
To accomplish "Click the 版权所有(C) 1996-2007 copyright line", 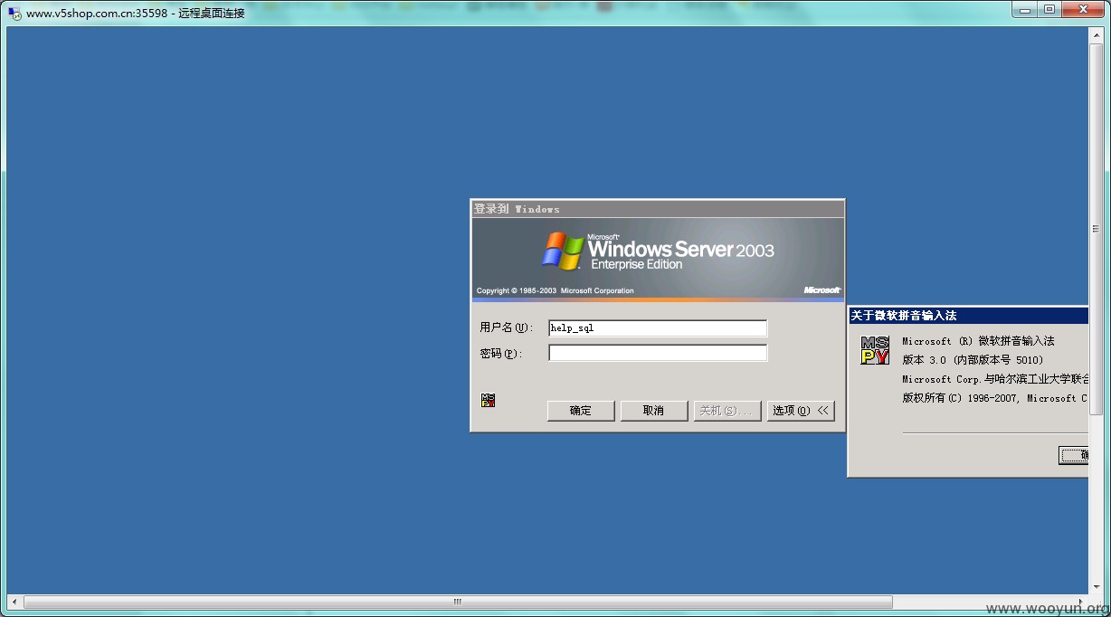I will click(995, 398).
